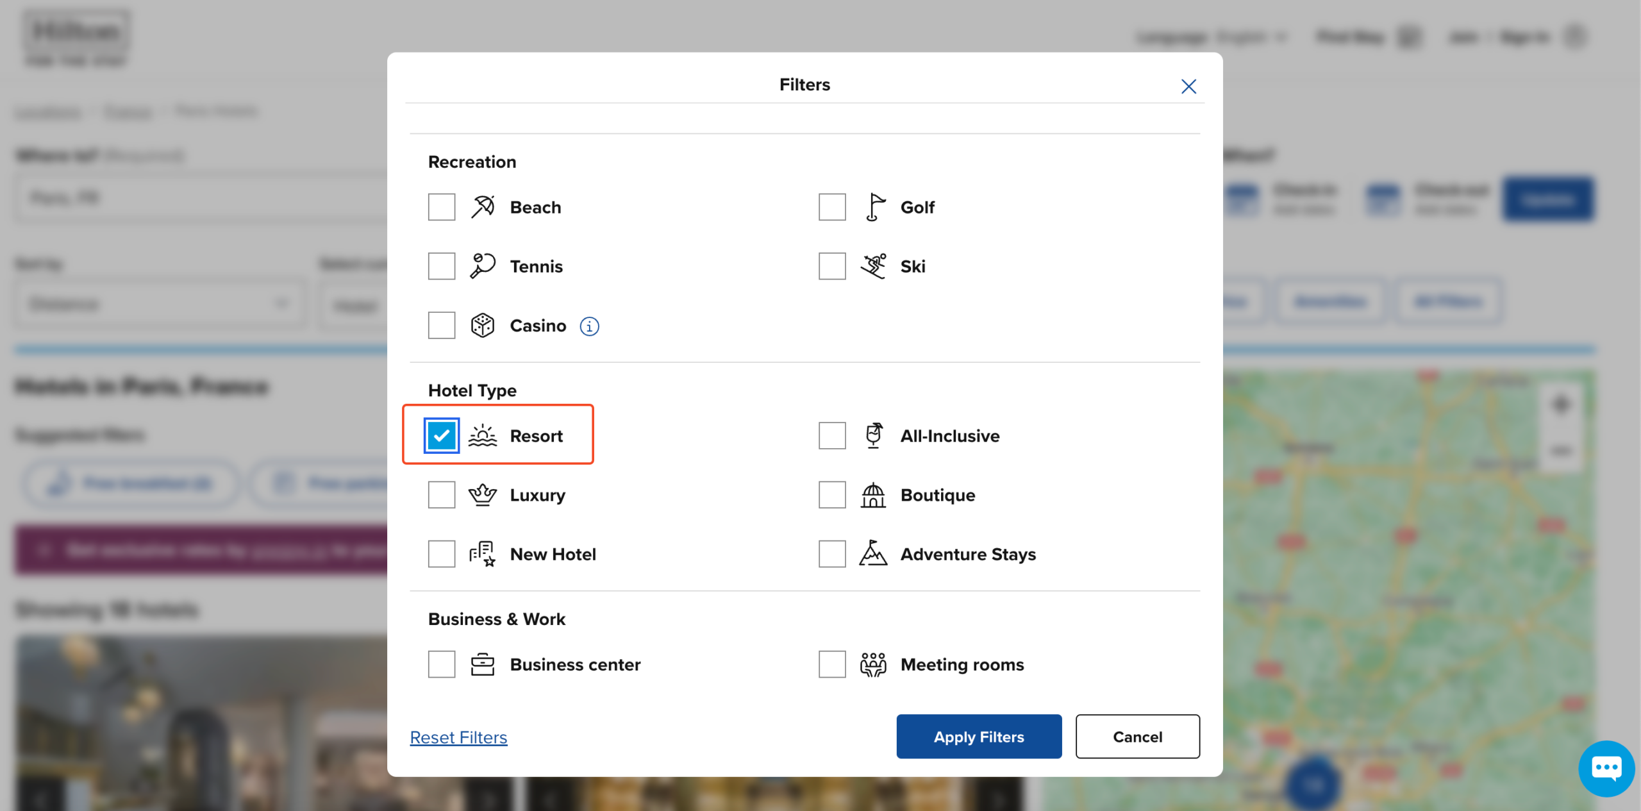The image size is (1641, 811).
Task: Click the Ski skier icon
Action: pos(873,266)
